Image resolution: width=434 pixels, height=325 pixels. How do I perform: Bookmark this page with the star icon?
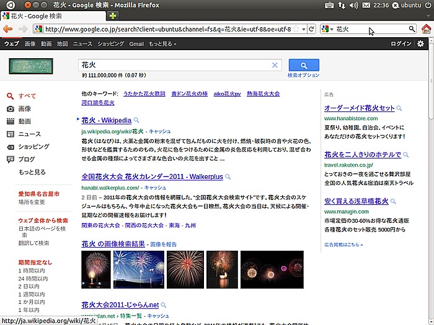click(x=296, y=28)
